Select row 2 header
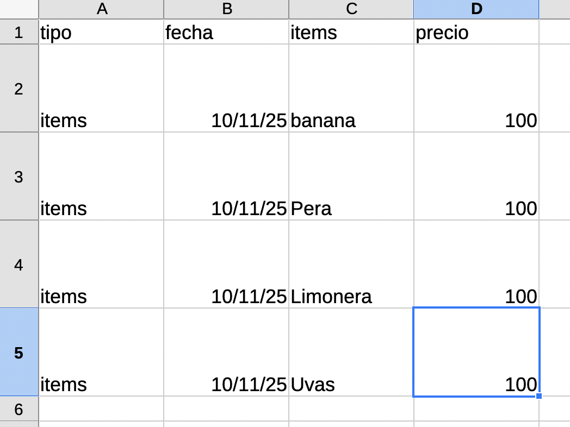 click(x=19, y=89)
